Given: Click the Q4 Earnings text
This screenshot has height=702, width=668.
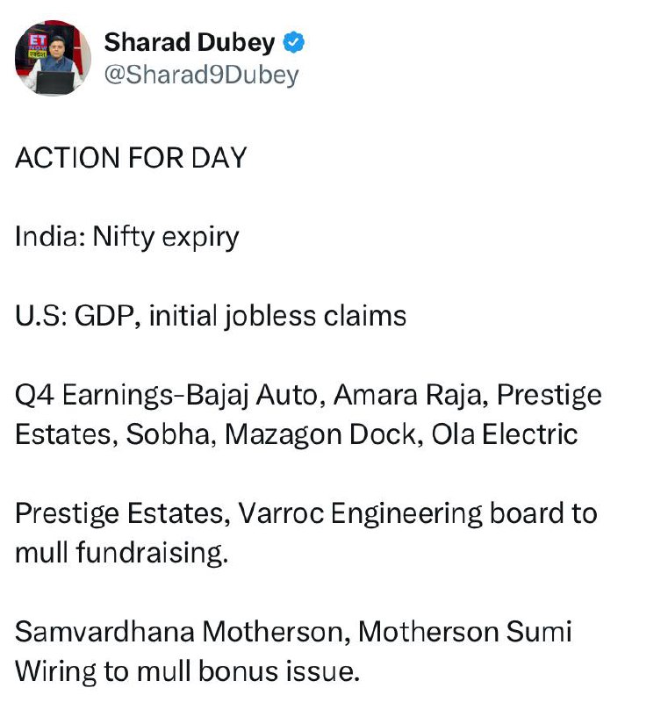Looking at the screenshot, I should click(x=94, y=396).
